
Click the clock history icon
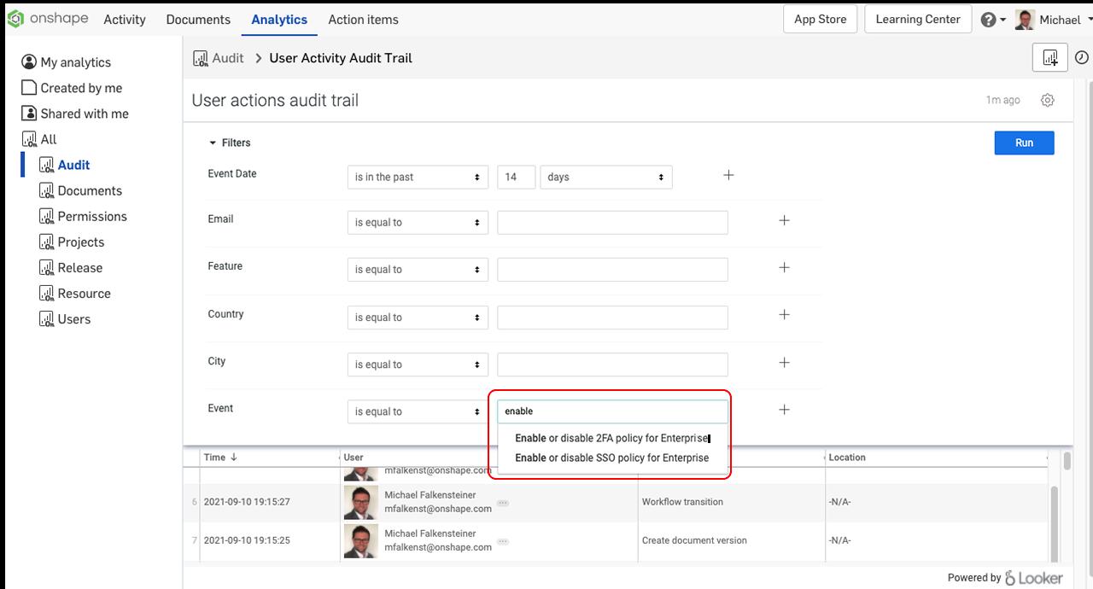click(1081, 58)
